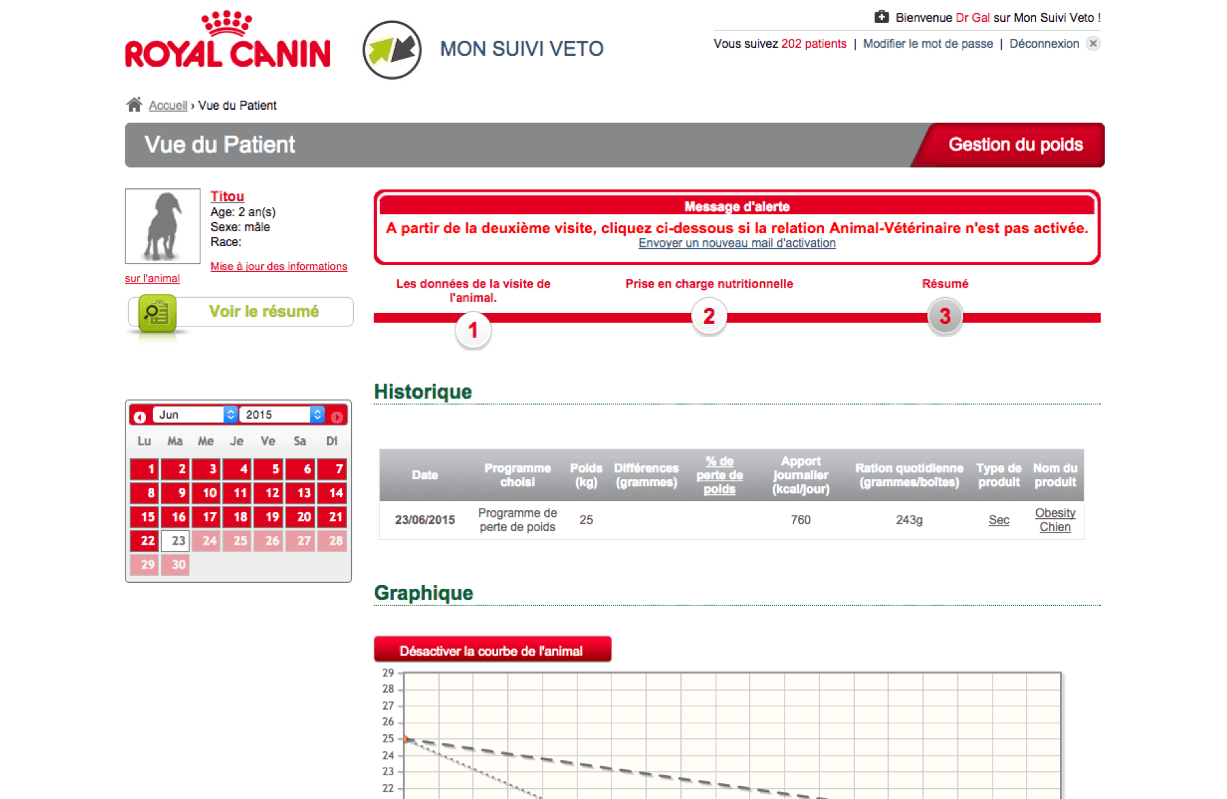Click the home icon in breadcrumb
1227x799 pixels.
coord(134,104)
